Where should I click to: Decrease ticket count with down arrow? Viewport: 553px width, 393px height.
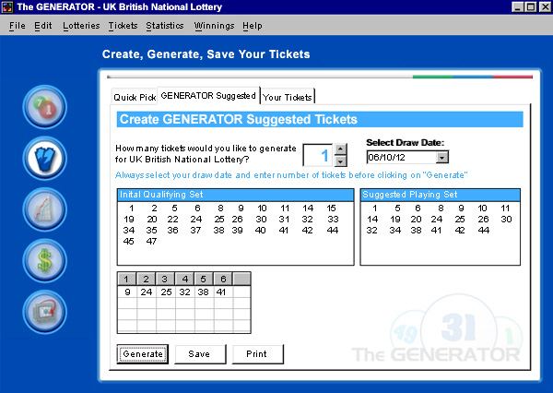(x=340, y=161)
